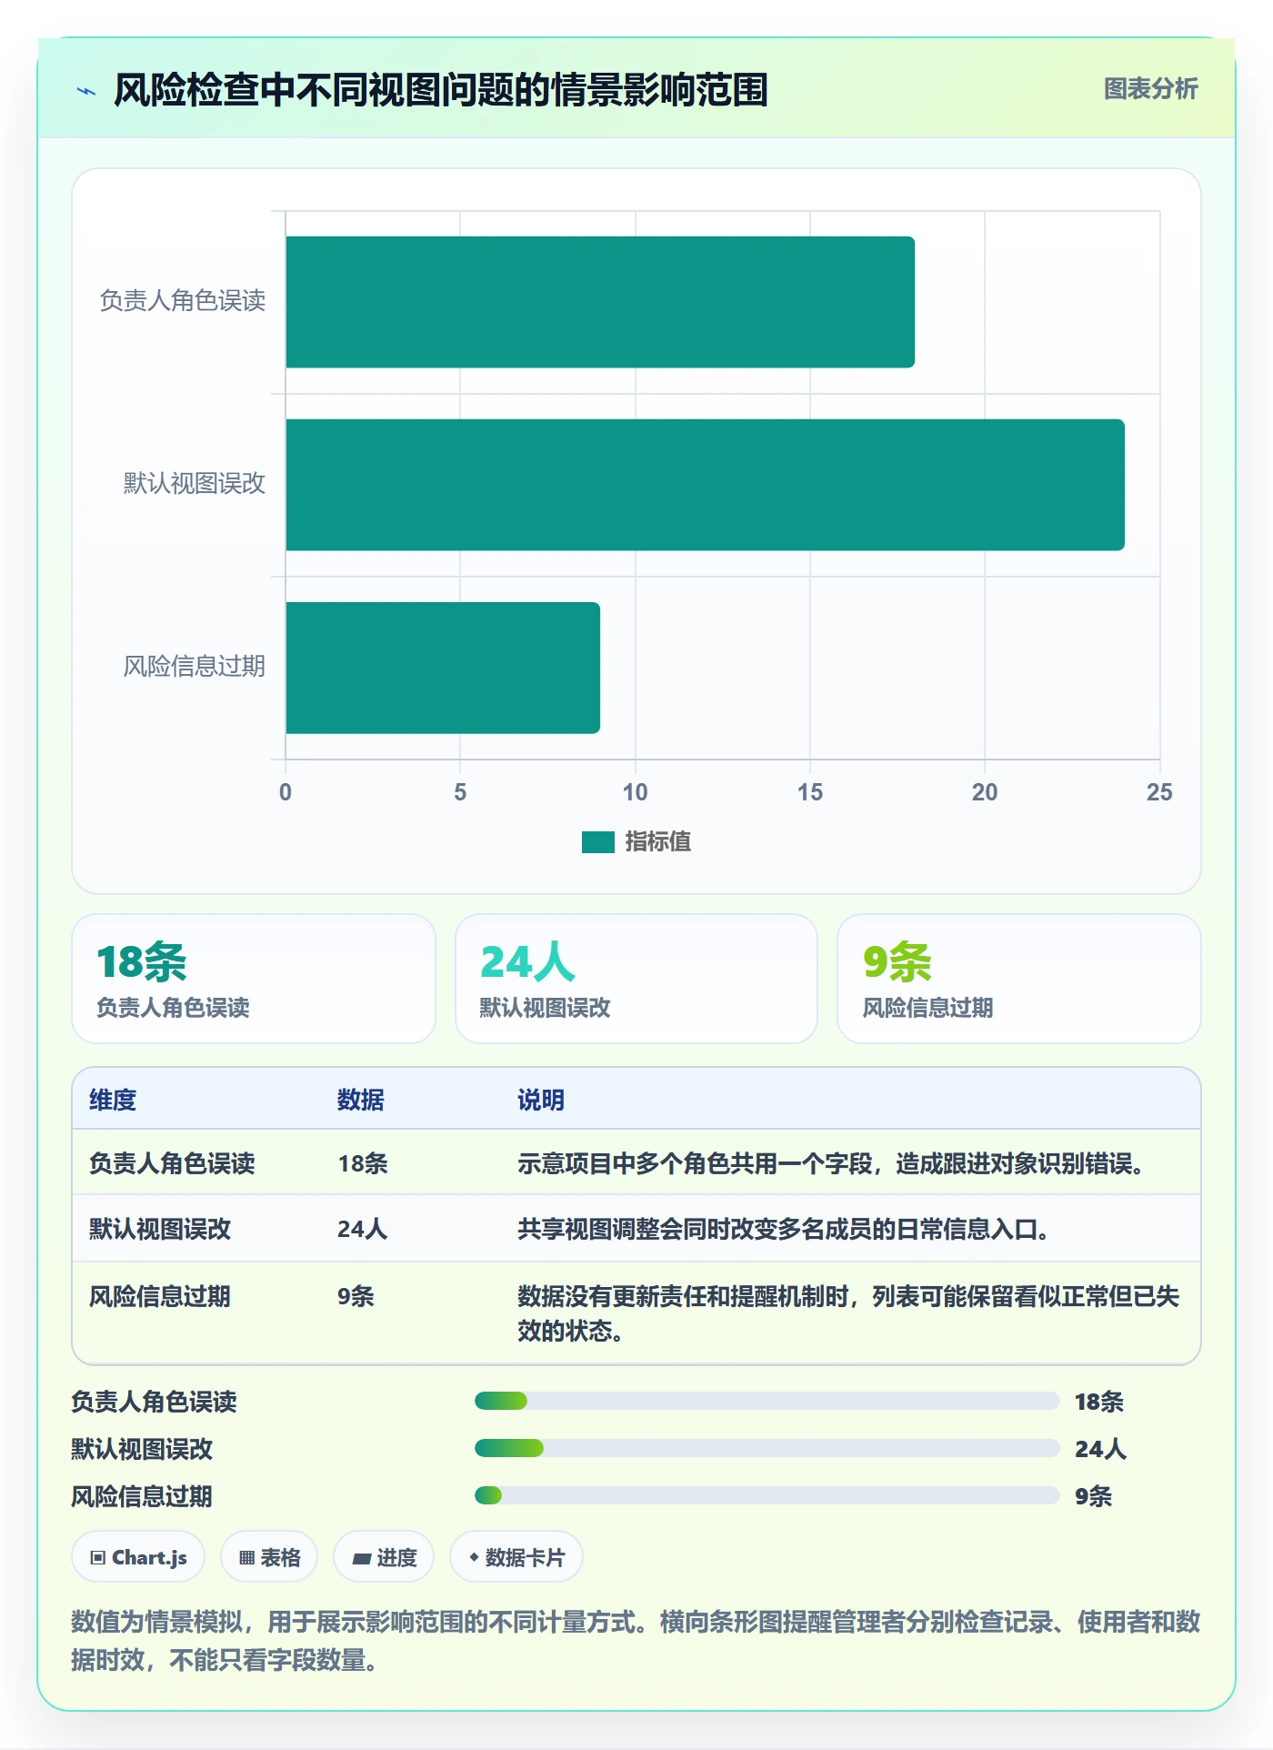Click the 指标值 legend label
This screenshot has width=1273, height=1750.
click(657, 842)
